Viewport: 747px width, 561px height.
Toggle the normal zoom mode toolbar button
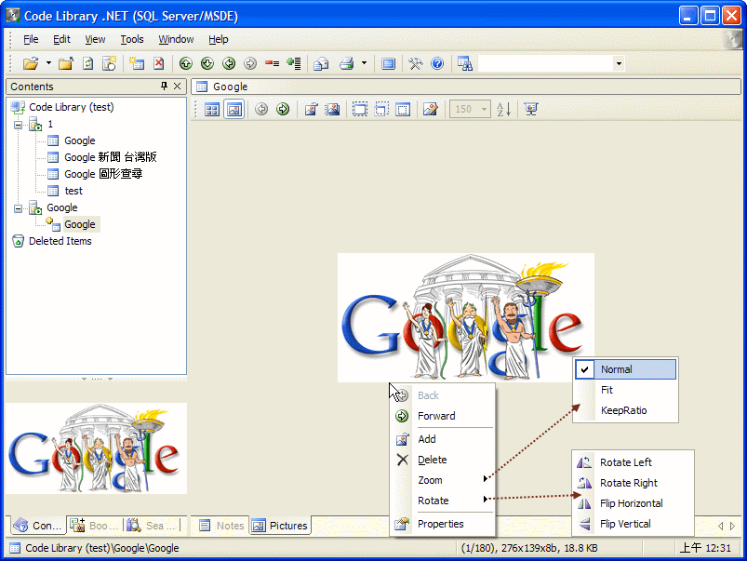tap(360, 109)
